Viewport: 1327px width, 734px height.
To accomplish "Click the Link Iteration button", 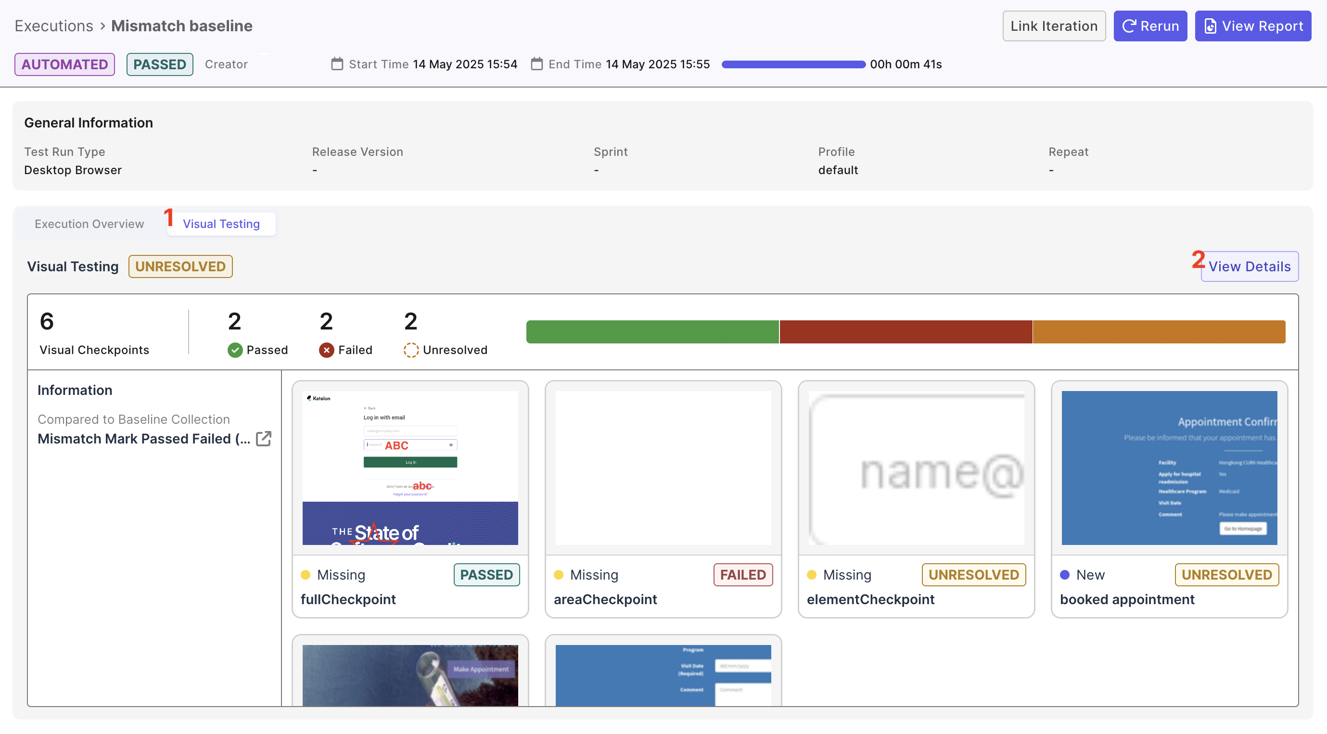I will click(1054, 26).
